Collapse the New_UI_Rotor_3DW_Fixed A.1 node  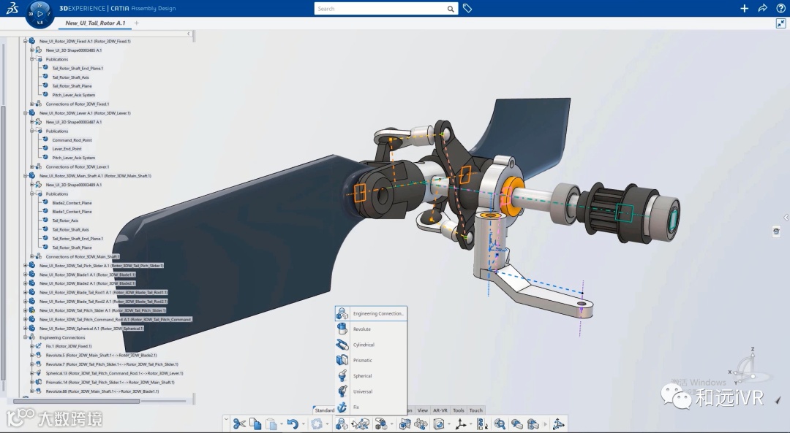25,41
